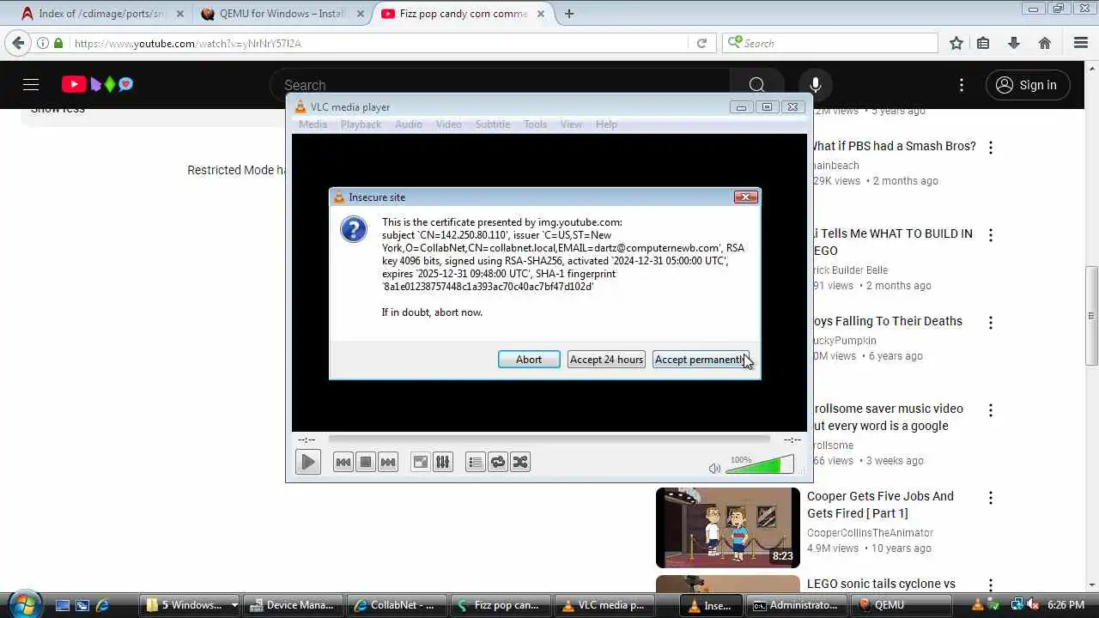Click the browser address bar URL
Viewport: 1099px width, 618px height.
(187, 43)
